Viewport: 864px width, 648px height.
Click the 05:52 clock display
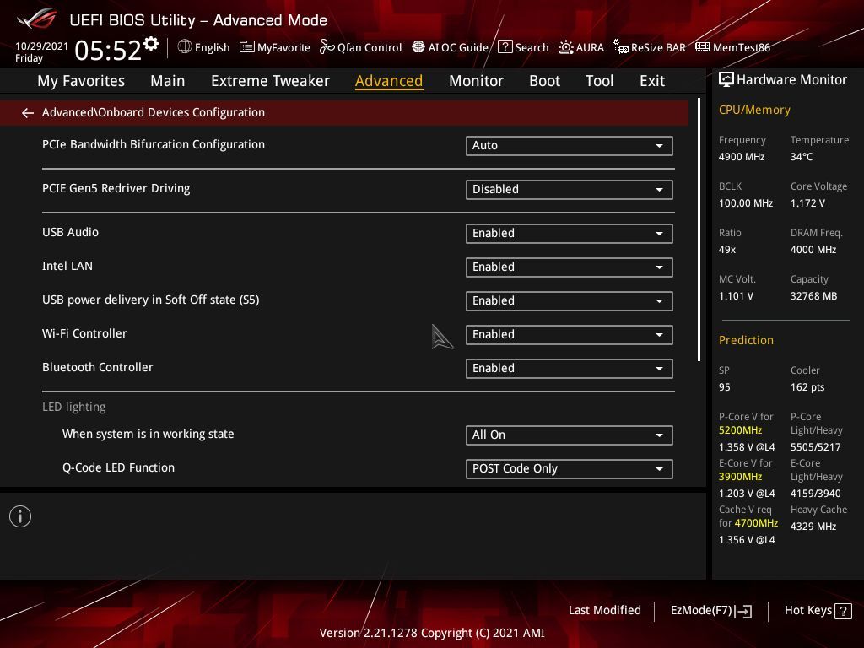tap(108, 51)
